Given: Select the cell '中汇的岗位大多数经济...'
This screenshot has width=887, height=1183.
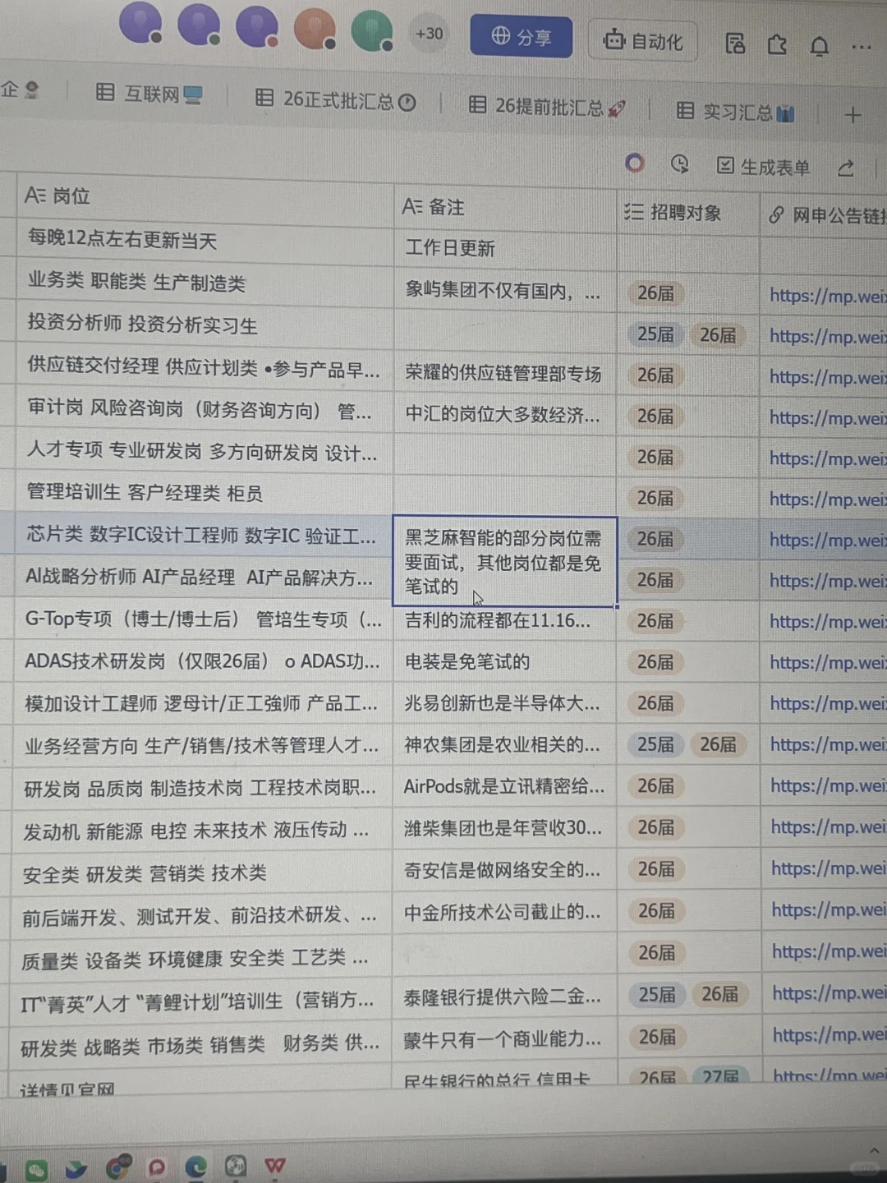Looking at the screenshot, I should [505, 414].
